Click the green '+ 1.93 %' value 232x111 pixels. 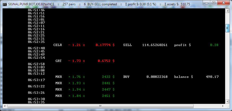(77, 83)
